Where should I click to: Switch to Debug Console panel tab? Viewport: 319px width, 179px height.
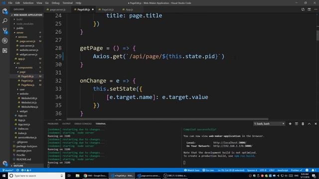coord(83,124)
